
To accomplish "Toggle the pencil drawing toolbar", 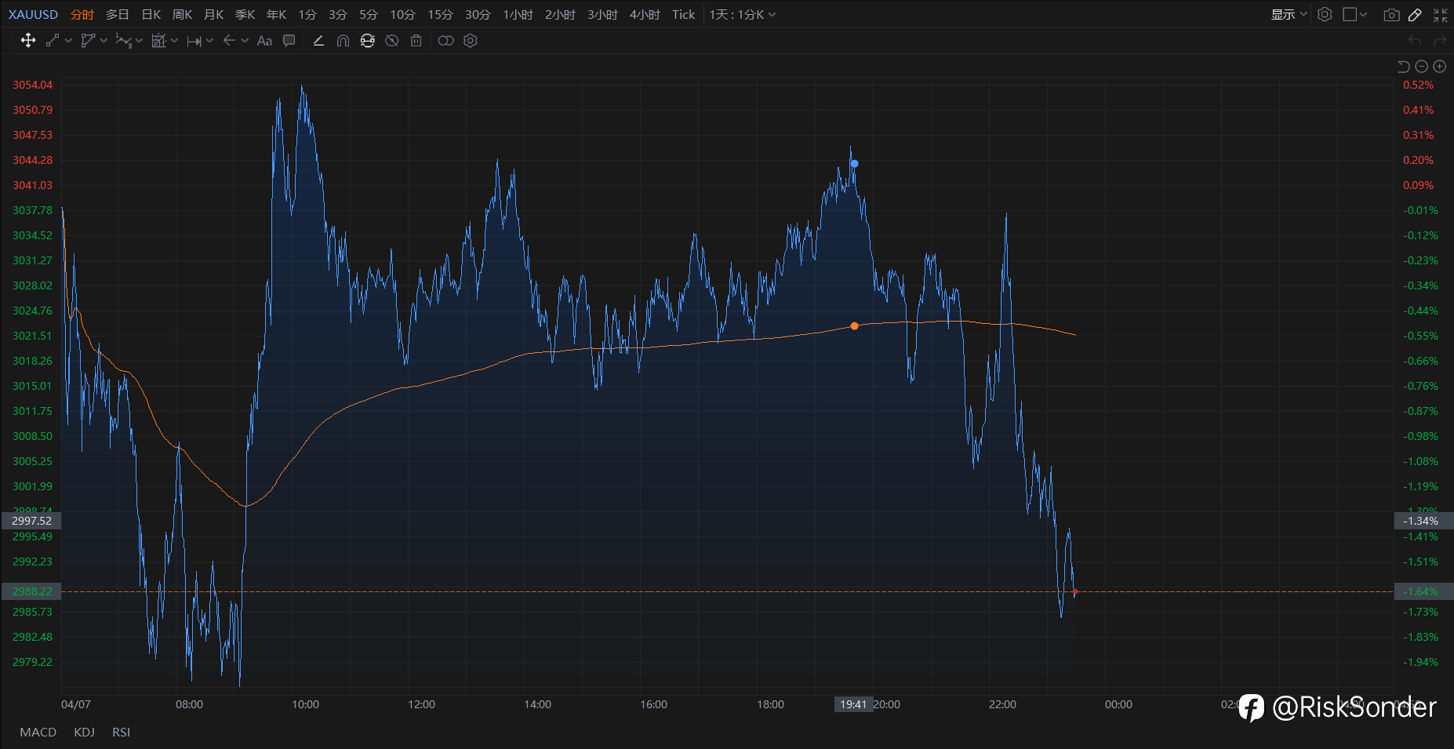I will 1416,15.
